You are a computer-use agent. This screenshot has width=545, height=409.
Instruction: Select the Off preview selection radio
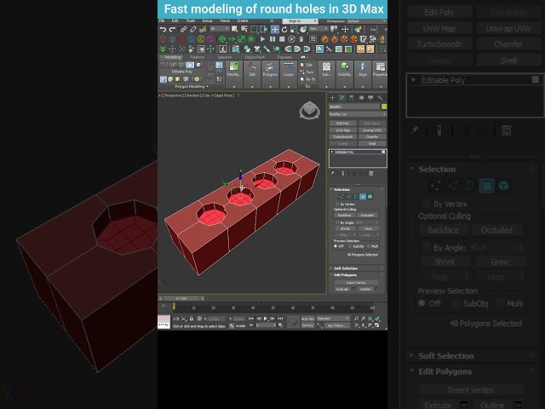tap(336, 246)
